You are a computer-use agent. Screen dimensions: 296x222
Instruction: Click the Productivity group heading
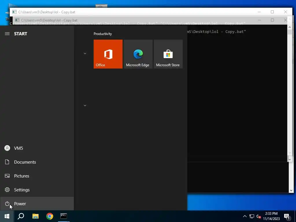(x=103, y=34)
